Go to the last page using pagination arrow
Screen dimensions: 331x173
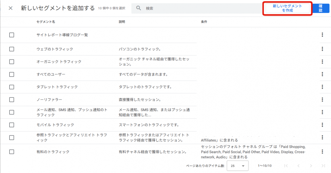tap(323, 166)
